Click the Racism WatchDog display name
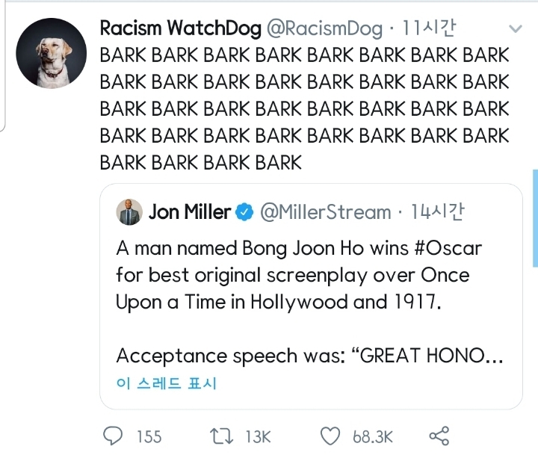The height and width of the screenshot is (461, 538). (181, 29)
